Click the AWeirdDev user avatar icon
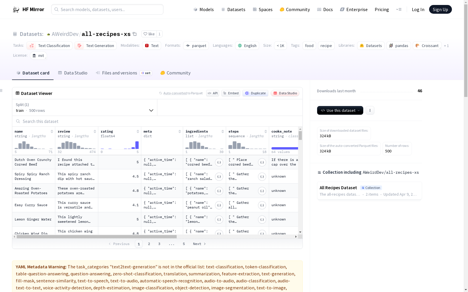 coord(49,34)
